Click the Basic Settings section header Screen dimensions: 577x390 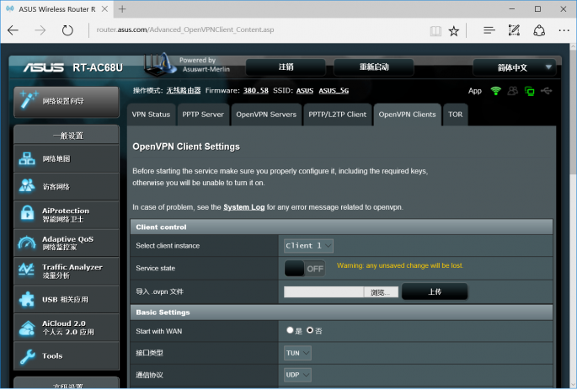tap(341, 313)
